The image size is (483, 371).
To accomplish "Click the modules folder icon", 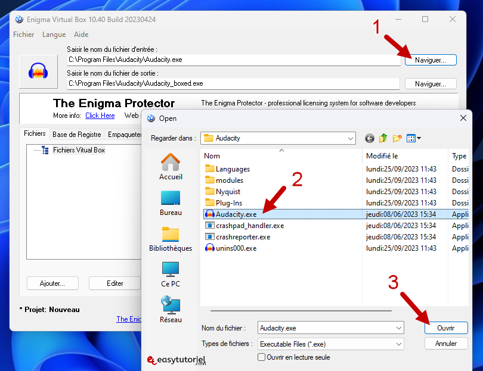I will click(x=210, y=180).
